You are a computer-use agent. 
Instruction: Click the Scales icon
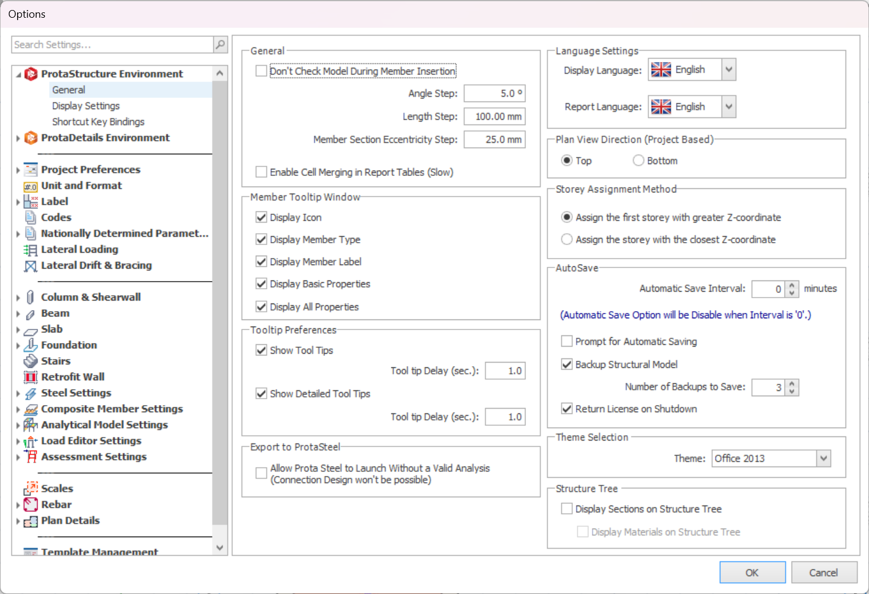tap(31, 488)
